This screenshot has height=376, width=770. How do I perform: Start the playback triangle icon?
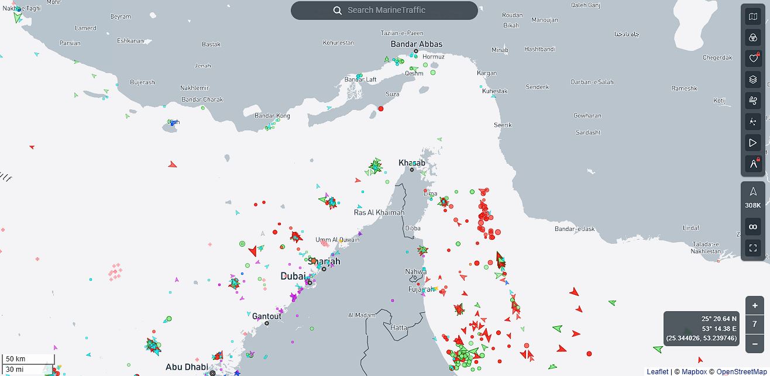pos(753,143)
